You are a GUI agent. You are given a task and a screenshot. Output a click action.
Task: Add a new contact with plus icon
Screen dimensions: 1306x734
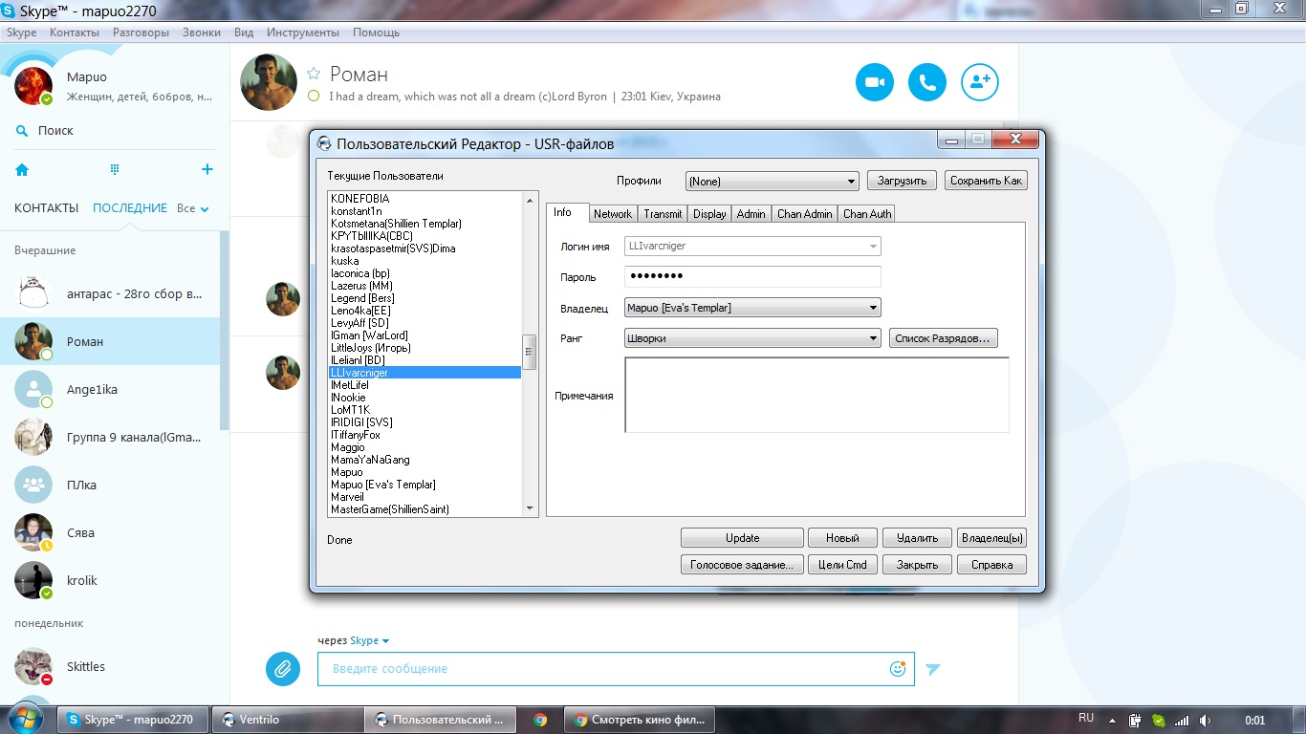[207, 169]
